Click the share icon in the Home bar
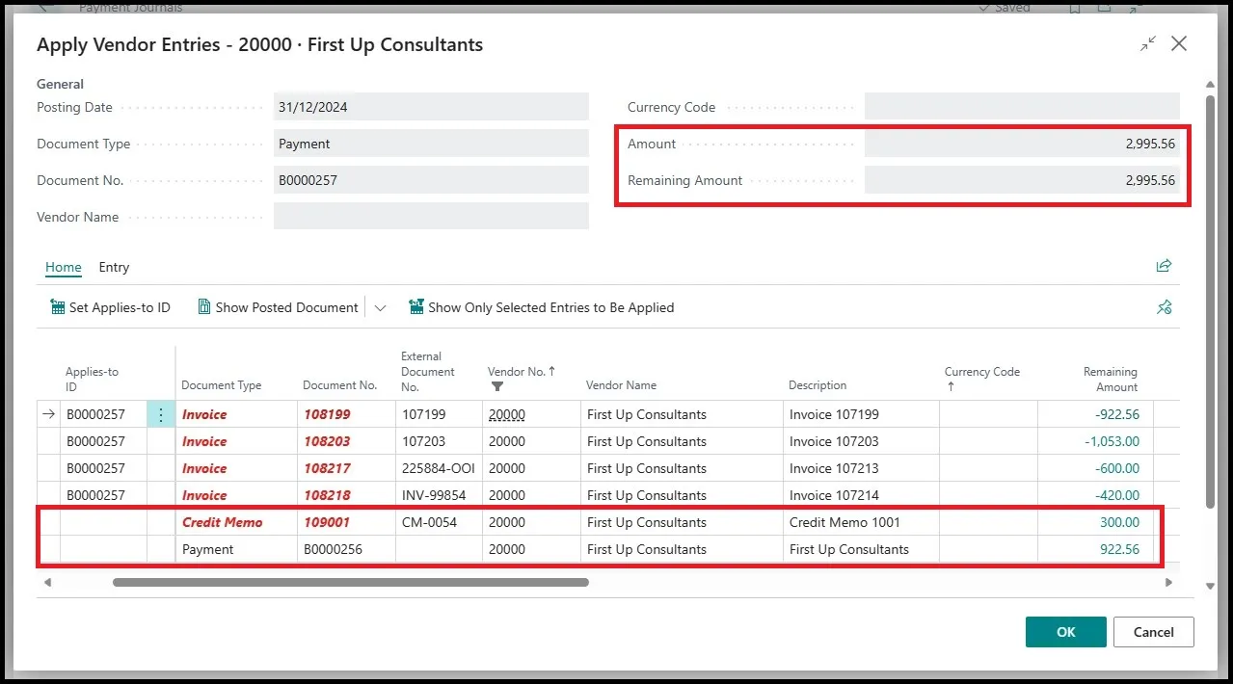This screenshot has width=1233, height=684. (1164, 266)
